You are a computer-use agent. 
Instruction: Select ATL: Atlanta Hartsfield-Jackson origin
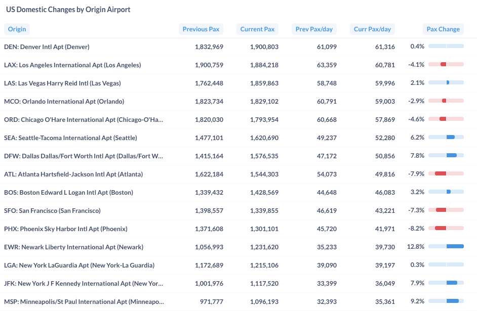[x=73, y=174]
